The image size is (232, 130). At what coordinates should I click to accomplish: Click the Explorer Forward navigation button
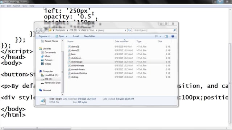pyautogui.click(x=43, y=30)
